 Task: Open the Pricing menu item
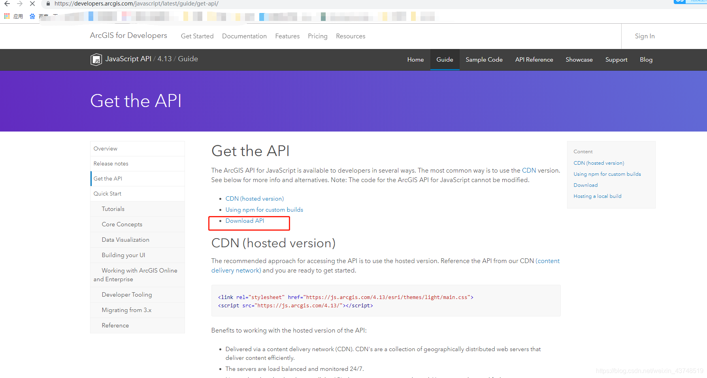coord(318,36)
